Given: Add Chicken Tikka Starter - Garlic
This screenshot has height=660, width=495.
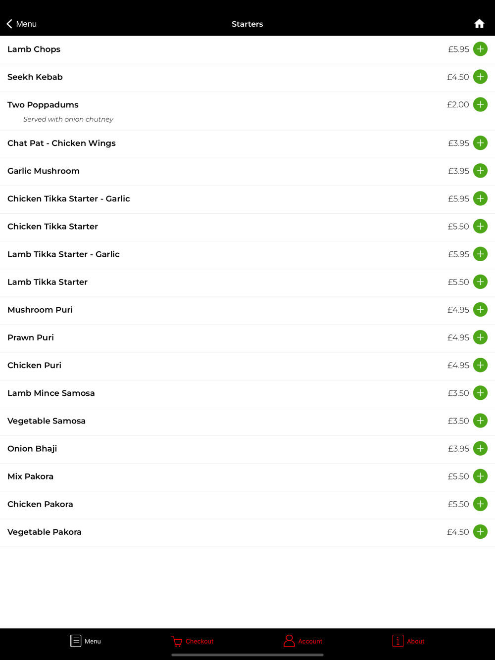Looking at the screenshot, I should pos(480,198).
